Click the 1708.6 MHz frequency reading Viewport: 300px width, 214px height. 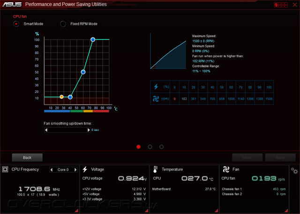tap(39, 189)
